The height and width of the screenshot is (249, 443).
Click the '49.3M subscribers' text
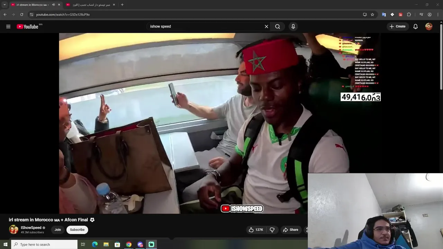[32, 232]
